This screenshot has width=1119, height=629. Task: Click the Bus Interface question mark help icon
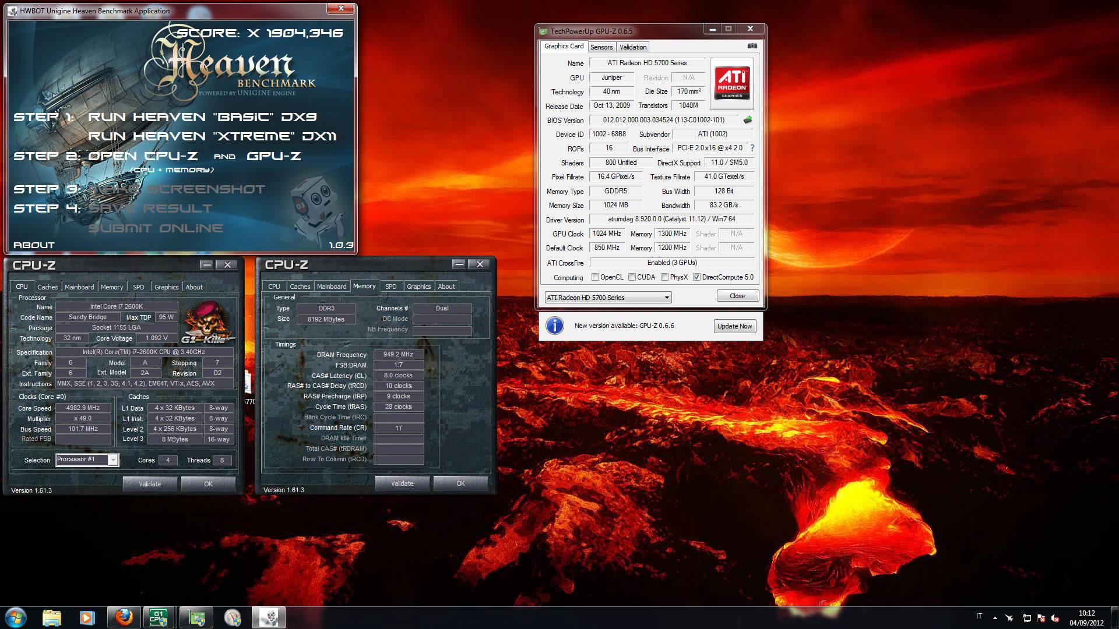(752, 148)
